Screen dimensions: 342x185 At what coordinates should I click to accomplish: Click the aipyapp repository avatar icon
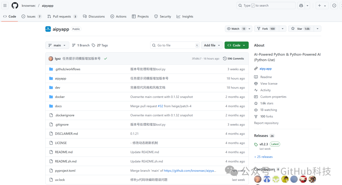tap(48, 29)
